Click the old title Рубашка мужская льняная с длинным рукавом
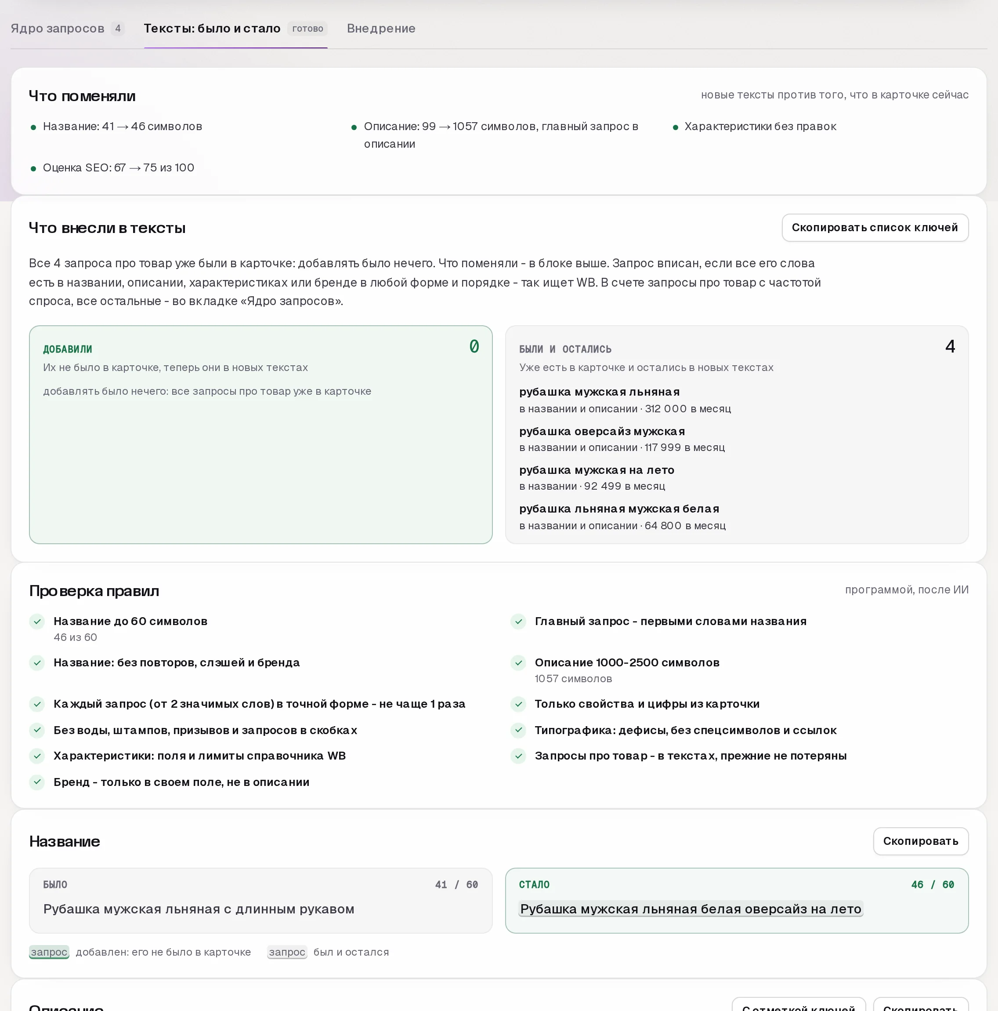Image resolution: width=998 pixels, height=1011 pixels. 199,909
